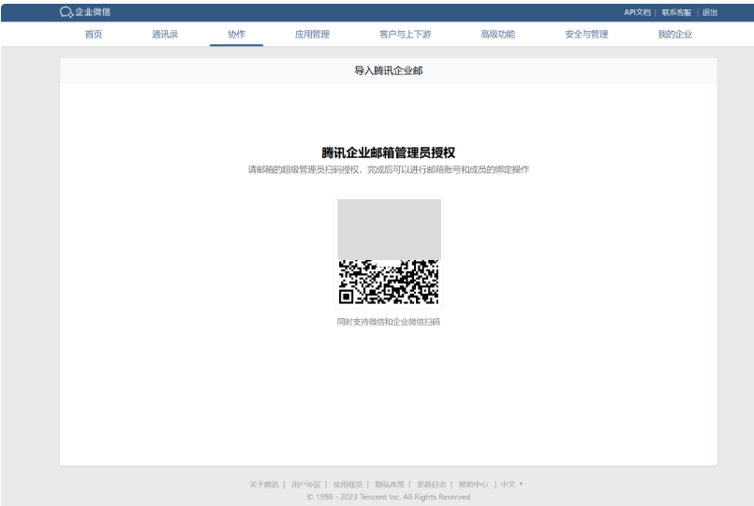The width and height of the screenshot is (754, 506).
Task: Open the 通讯录 tab
Action: click(165, 35)
